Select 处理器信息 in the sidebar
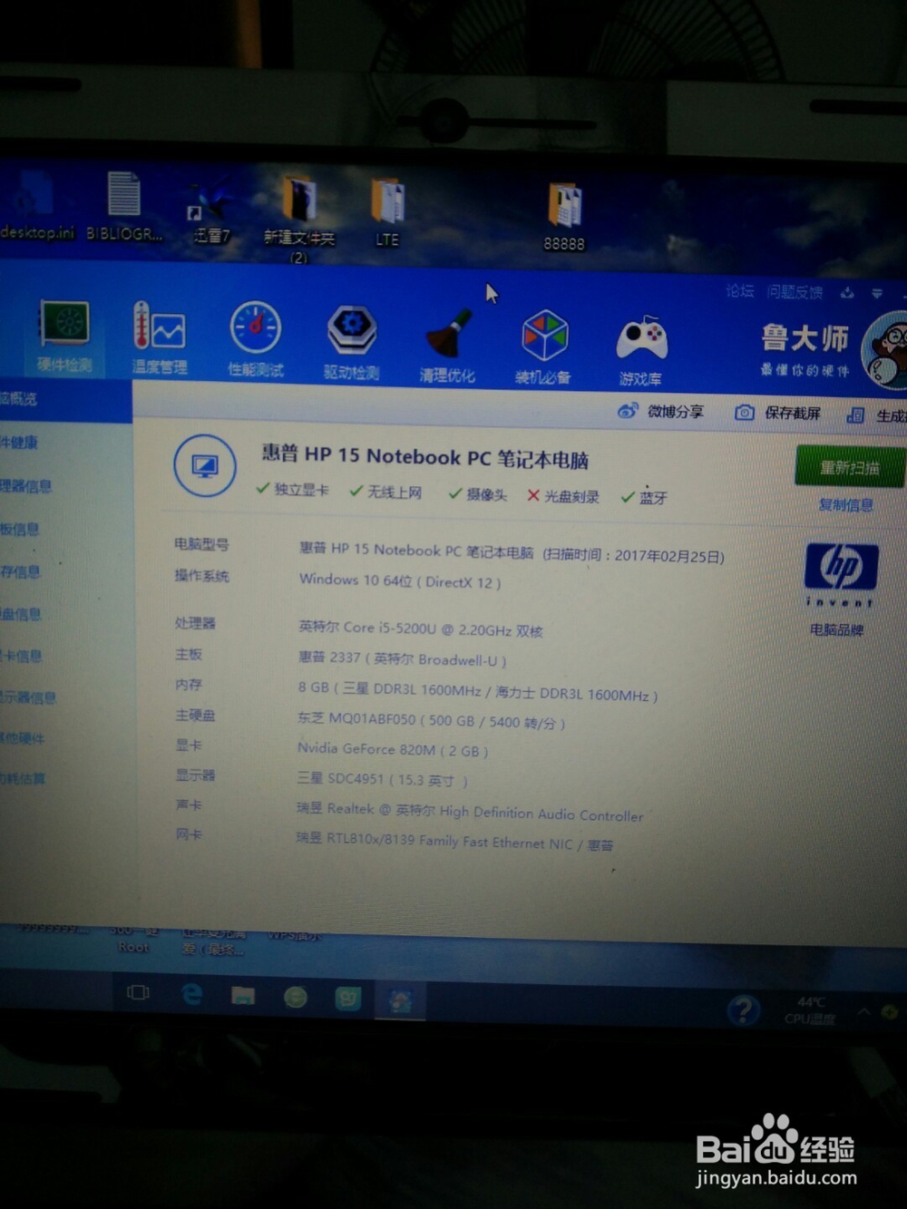 tap(25, 486)
